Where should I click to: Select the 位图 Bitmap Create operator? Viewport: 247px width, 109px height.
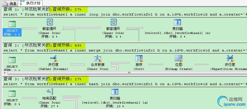click(x=179, y=58)
